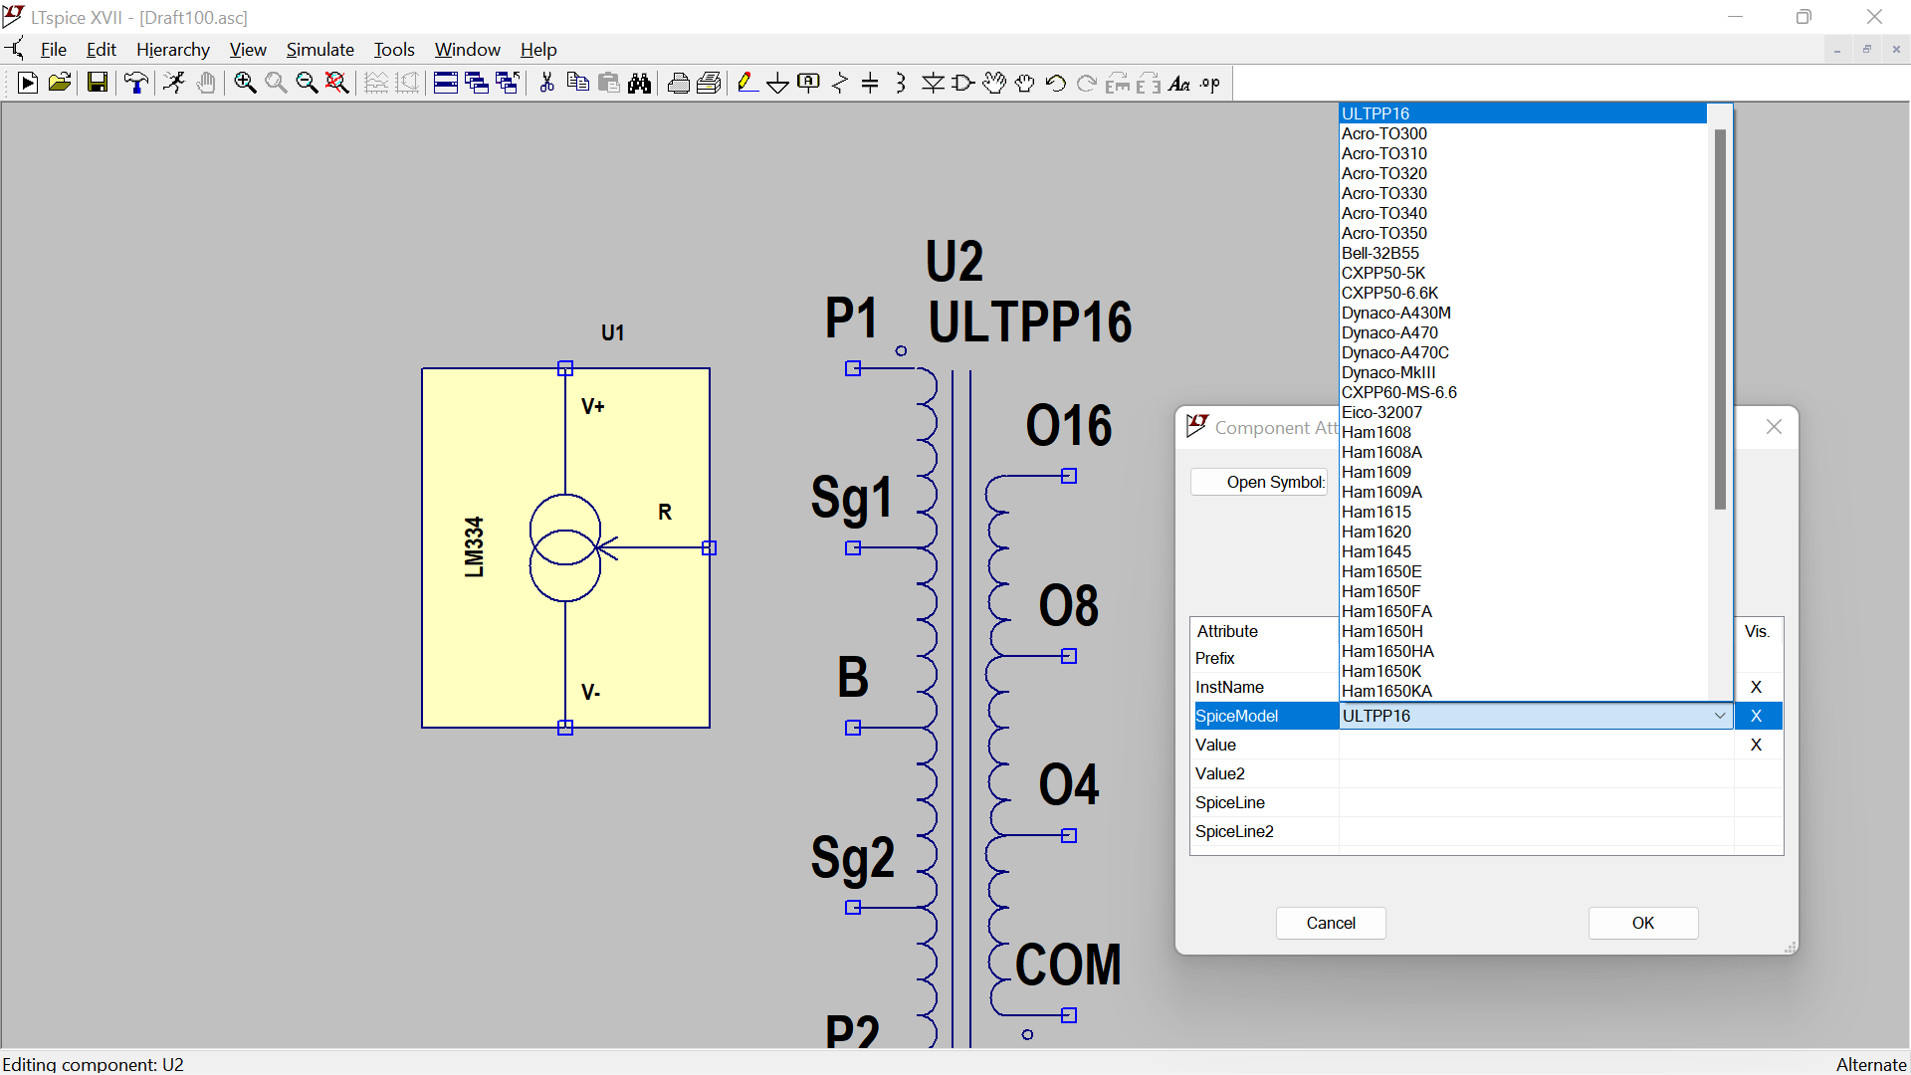
Task: Click the Value attribute input cell
Action: pyautogui.click(x=1536, y=745)
